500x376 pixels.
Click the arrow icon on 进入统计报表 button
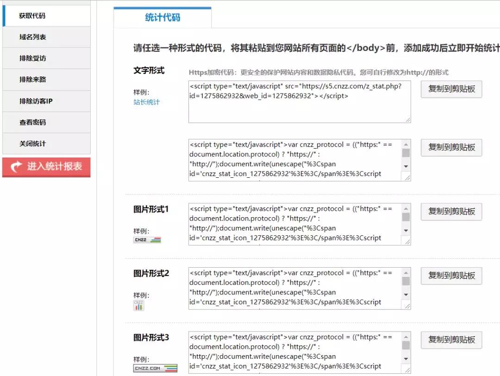pyautogui.click(x=16, y=167)
